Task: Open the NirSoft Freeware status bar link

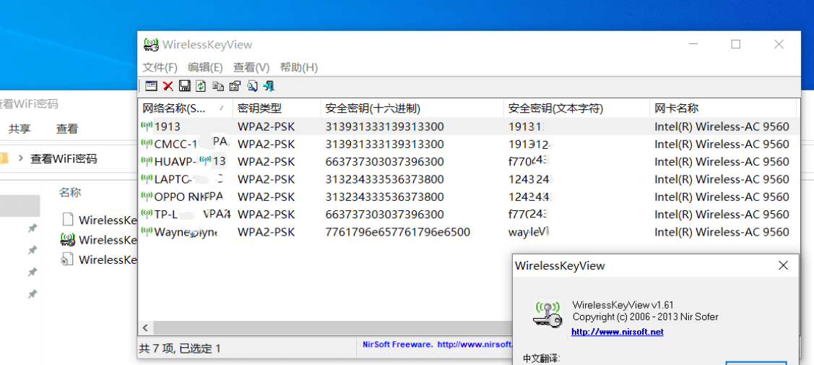Action: [x=437, y=344]
